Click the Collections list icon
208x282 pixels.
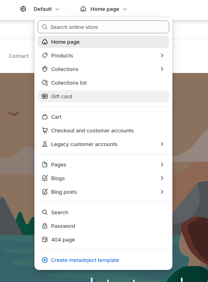pos(45,83)
